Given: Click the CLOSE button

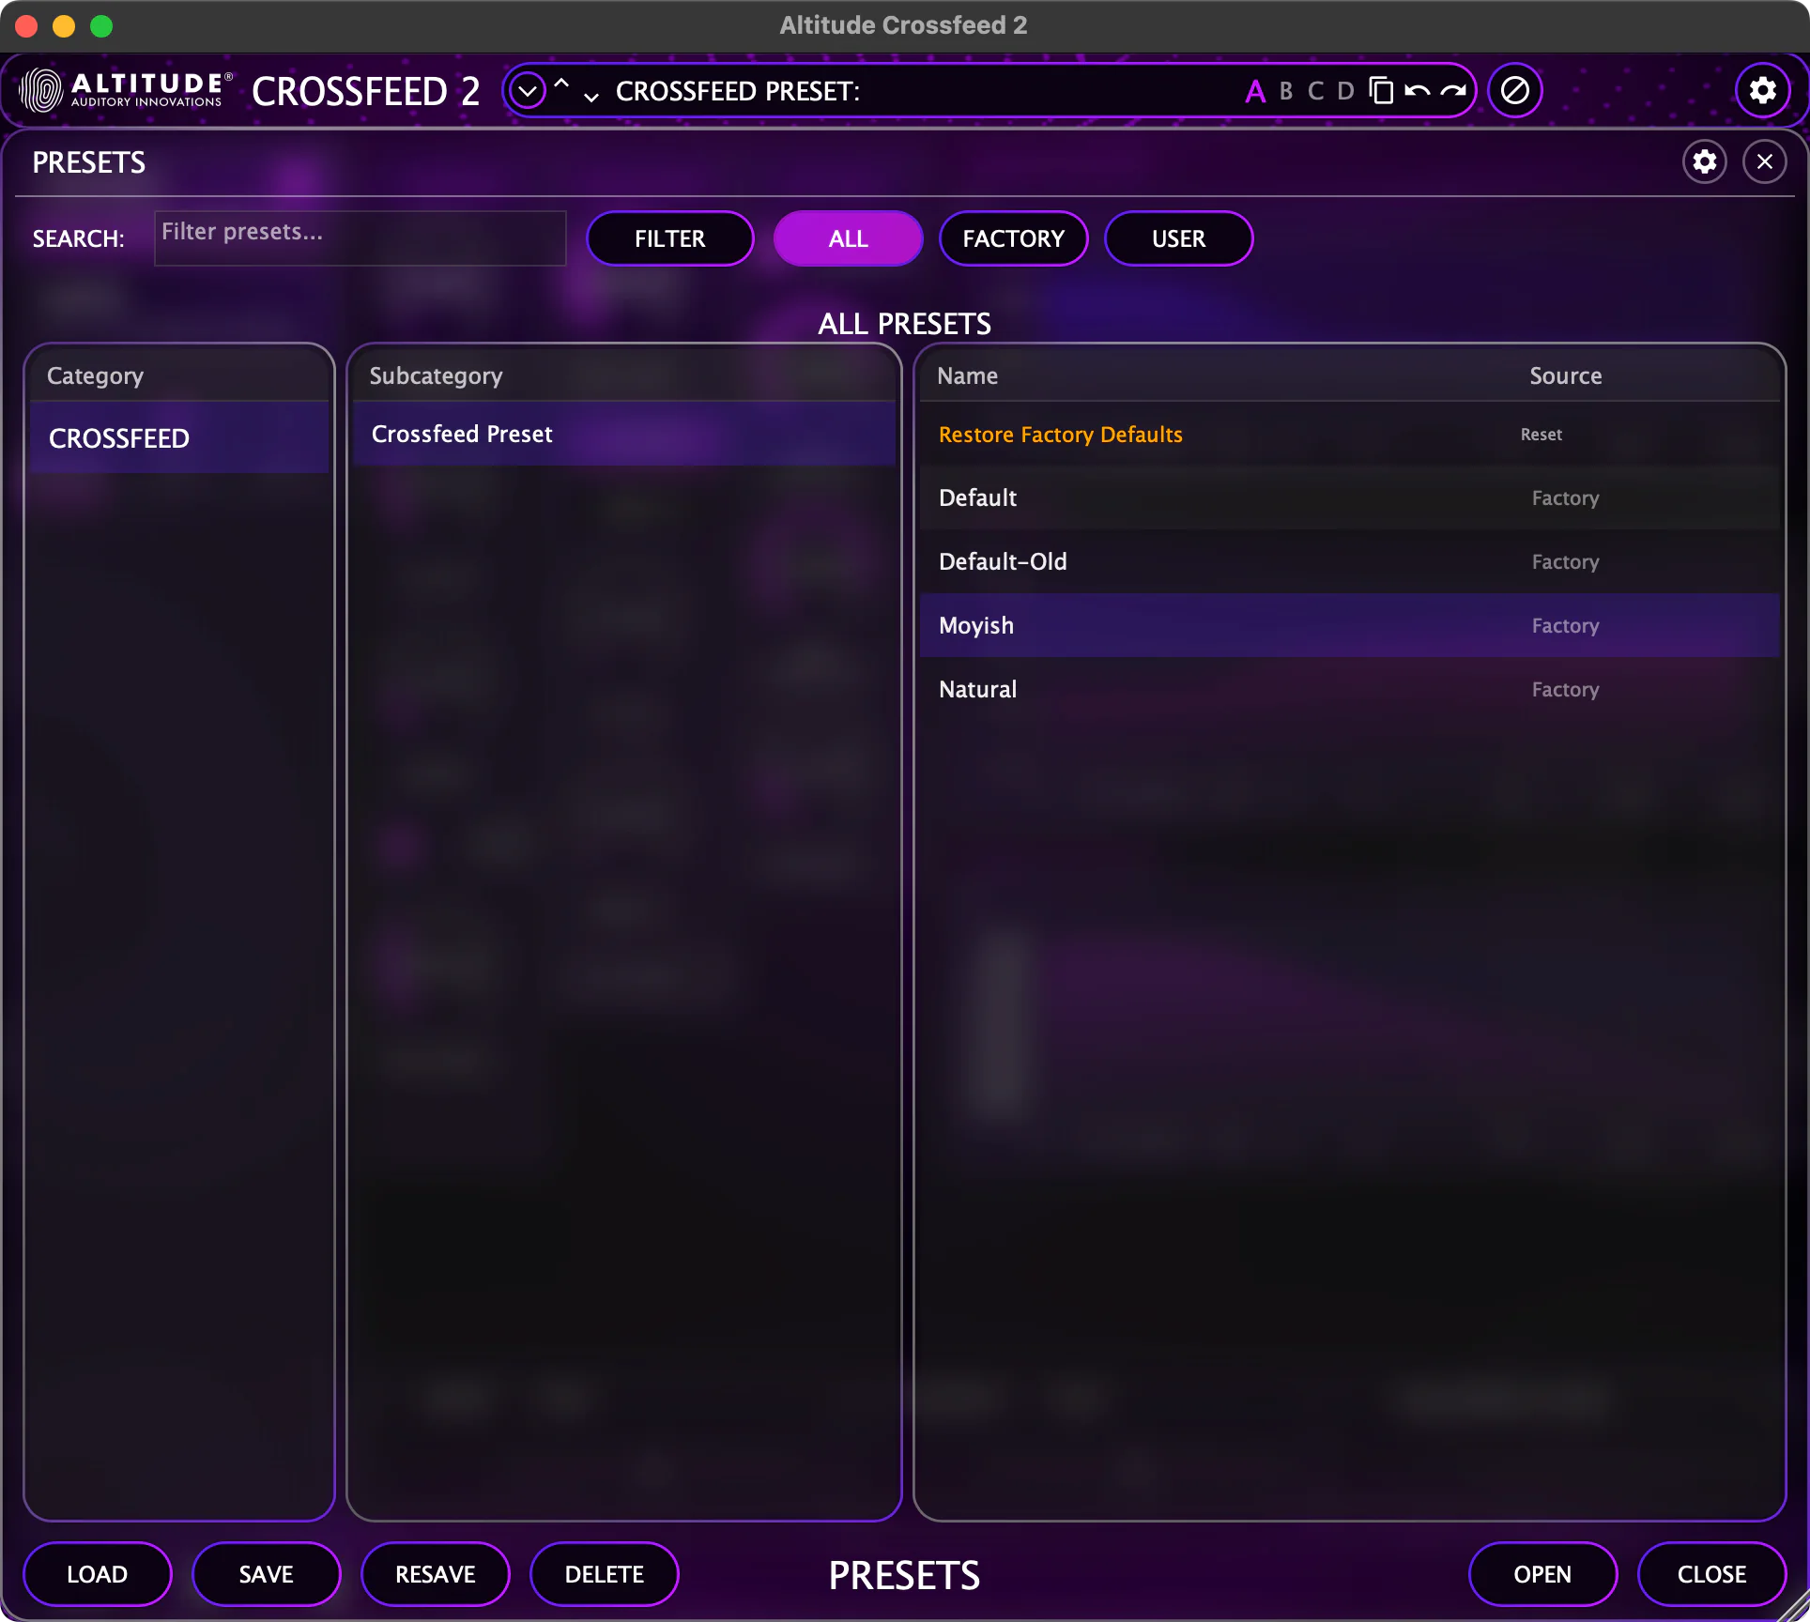Looking at the screenshot, I should coord(1711,1574).
